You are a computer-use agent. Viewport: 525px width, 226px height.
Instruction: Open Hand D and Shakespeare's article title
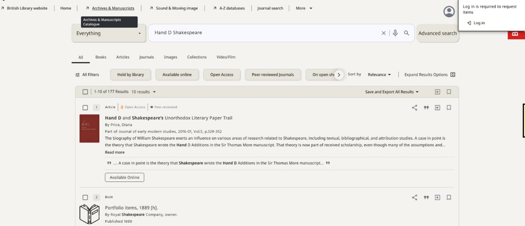point(168,118)
